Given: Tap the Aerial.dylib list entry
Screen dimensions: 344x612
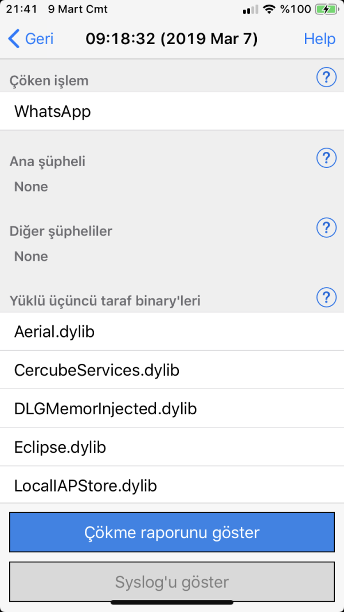Looking at the screenshot, I should [54, 331].
